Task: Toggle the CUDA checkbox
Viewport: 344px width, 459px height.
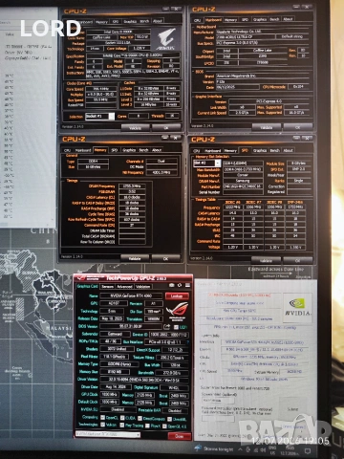Action: (122, 418)
